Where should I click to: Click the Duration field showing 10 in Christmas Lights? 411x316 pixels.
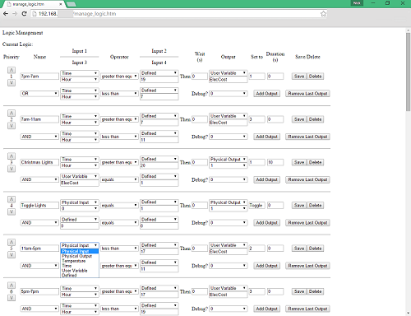pos(275,162)
